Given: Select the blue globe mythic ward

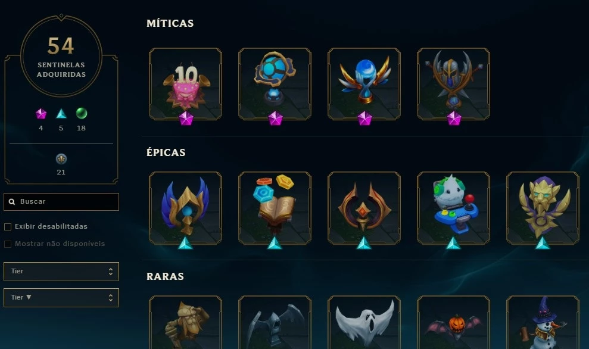Looking at the screenshot, I should tap(275, 84).
